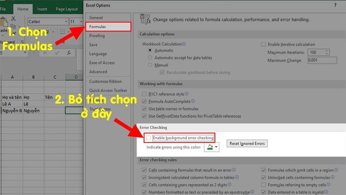Screen dimensions: 346x195
Task: Click info icon beside Formulas referring to empty cells
Action: coord(329,185)
